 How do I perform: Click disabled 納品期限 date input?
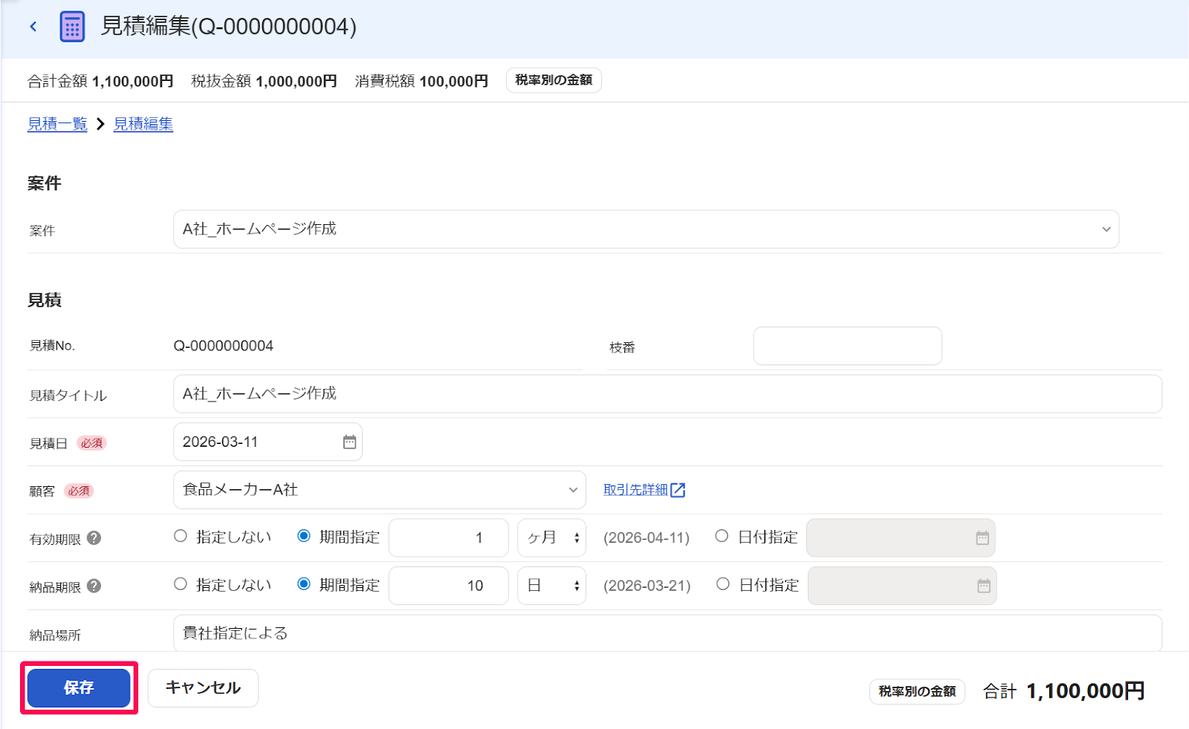902,586
